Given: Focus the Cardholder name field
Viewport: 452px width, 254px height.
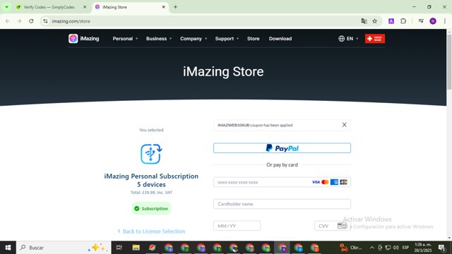Looking at the screenshot, I should point(282,204).
